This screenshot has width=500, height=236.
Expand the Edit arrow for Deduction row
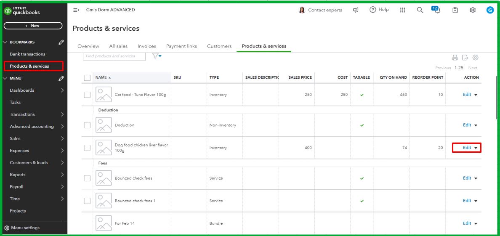[x=476, y=125]
